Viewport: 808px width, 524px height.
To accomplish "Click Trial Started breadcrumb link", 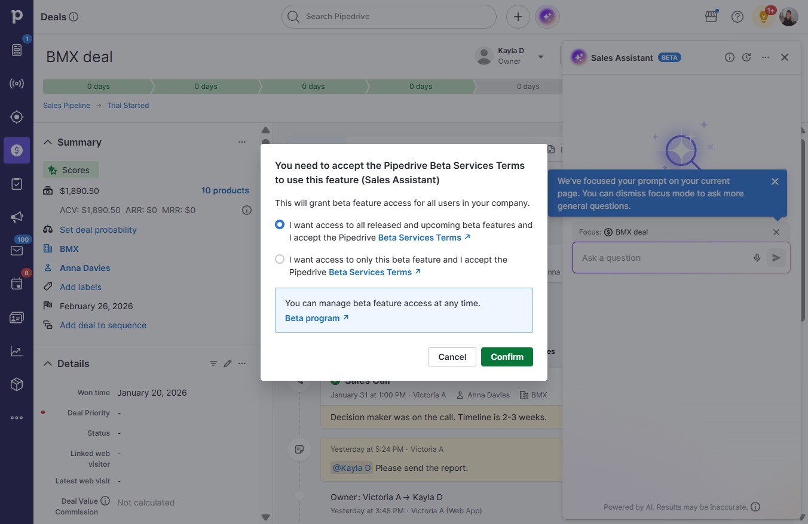I will point(128,106).
